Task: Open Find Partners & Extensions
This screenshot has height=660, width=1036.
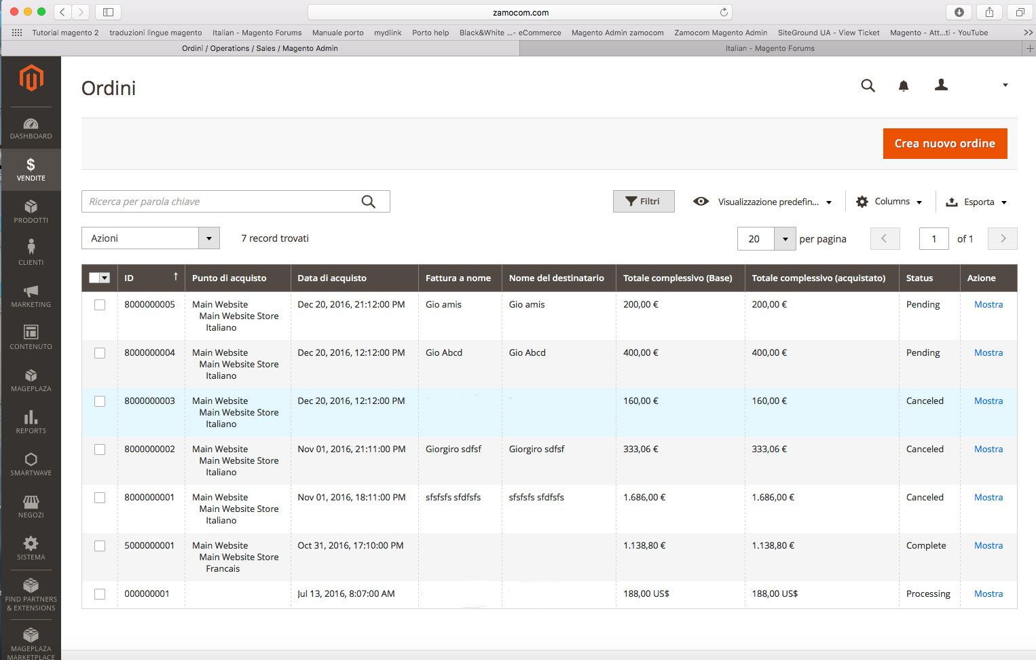Action: [31, 594]
